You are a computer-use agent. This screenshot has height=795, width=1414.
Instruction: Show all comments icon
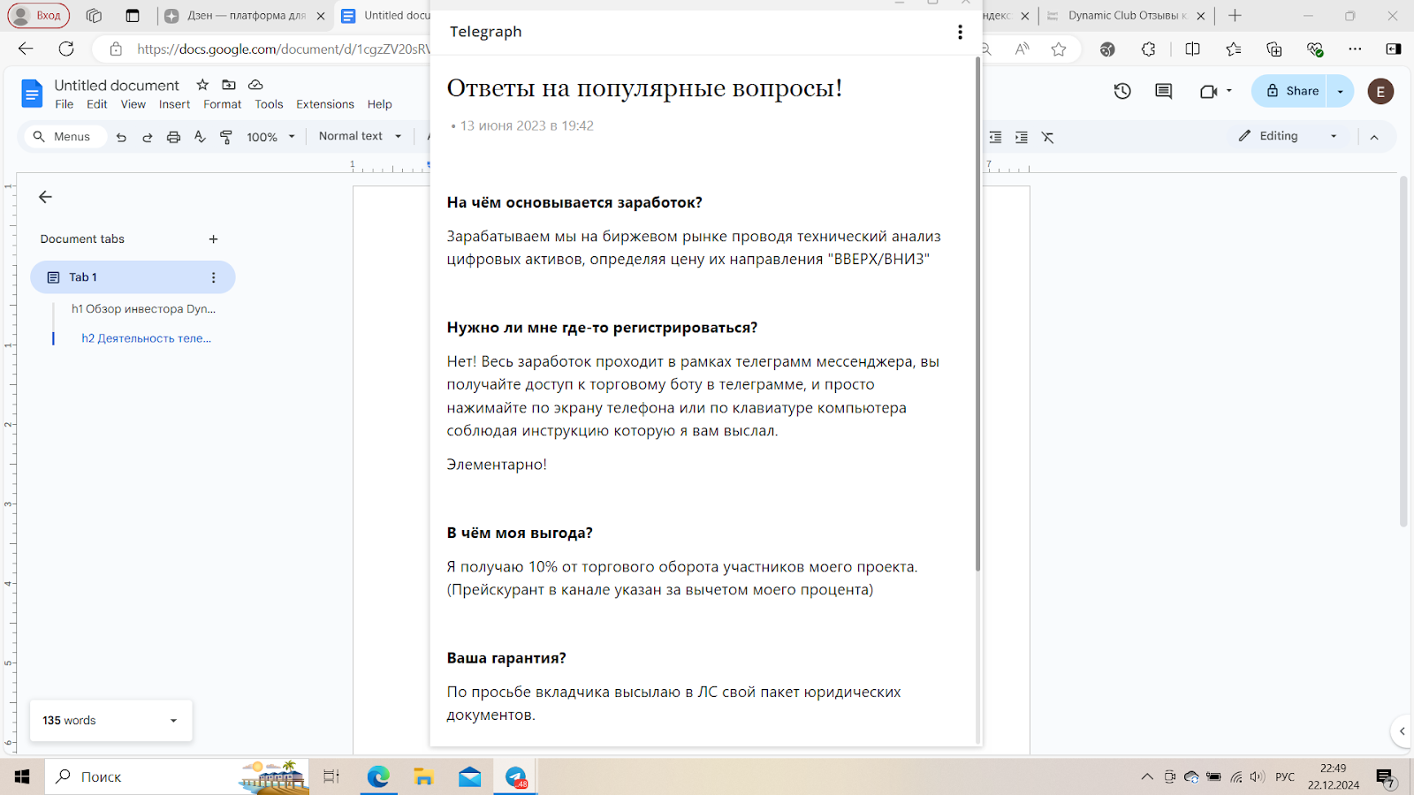click(1164, 91)
